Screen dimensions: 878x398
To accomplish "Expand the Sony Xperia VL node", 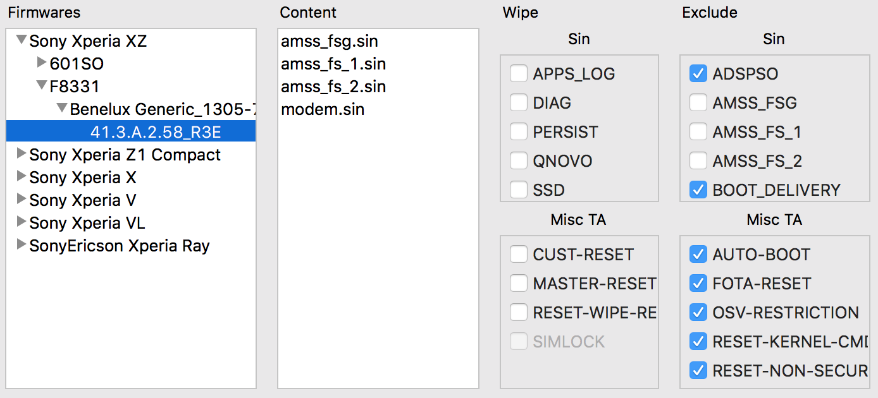I will [22, 222].
